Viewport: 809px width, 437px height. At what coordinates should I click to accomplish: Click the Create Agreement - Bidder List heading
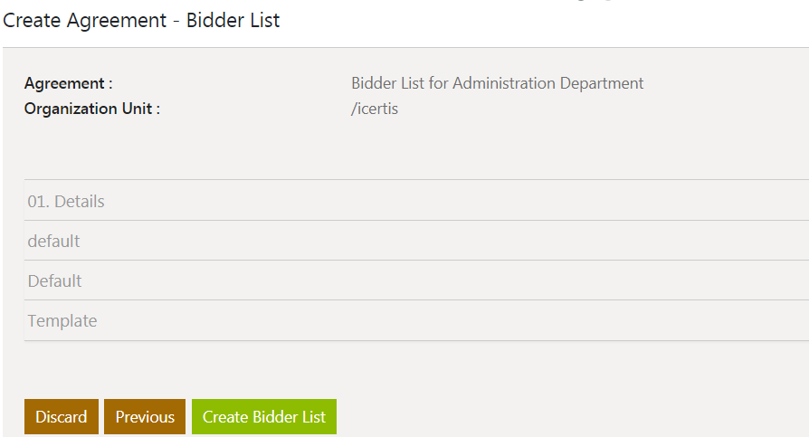142,20
